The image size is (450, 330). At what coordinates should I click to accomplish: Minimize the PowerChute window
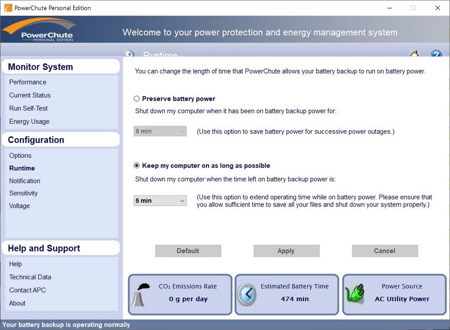pos(390,8)
